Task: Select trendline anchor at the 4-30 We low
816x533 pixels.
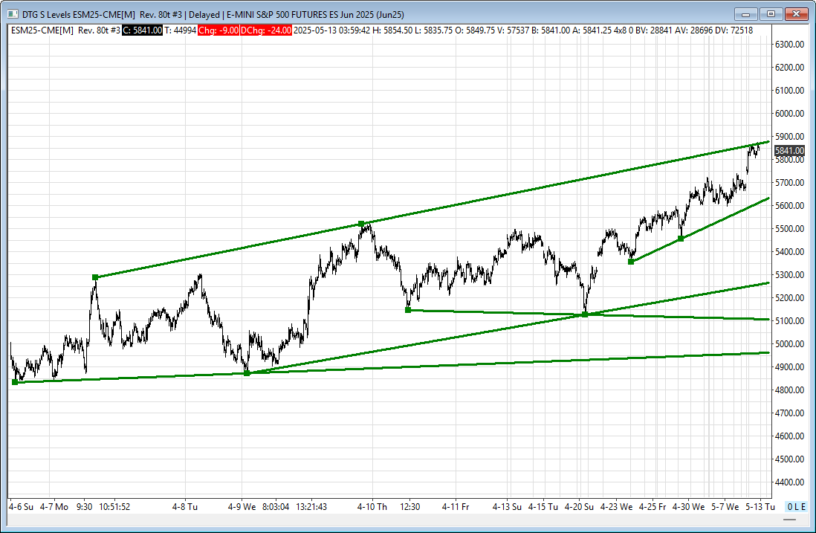Action: [681, 239]
